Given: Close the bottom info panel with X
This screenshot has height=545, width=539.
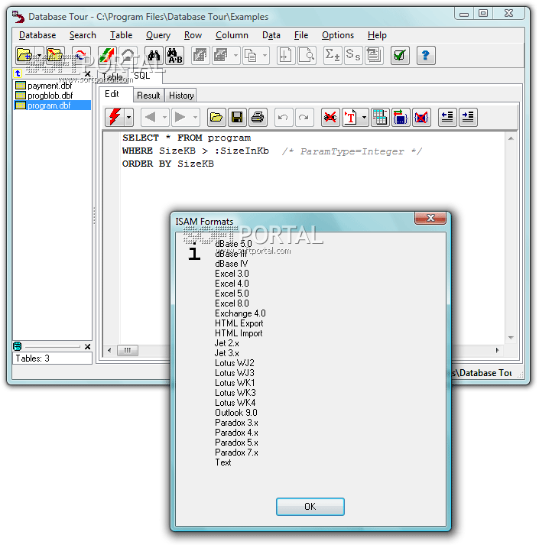Looking at the screenshot, I should 88,346.
